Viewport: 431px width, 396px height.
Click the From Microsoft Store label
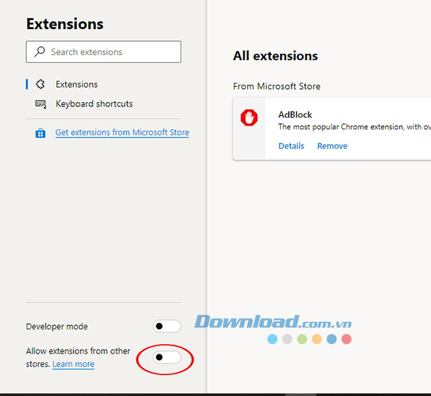(x=277, y=86)
